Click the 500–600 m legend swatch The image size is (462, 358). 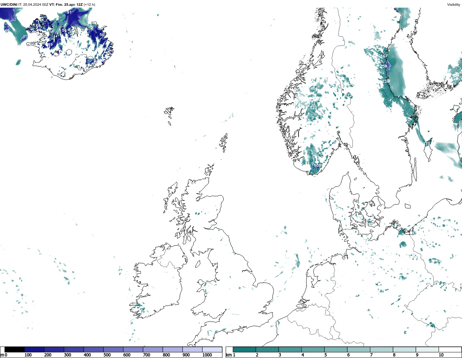[x=113, y=349]
